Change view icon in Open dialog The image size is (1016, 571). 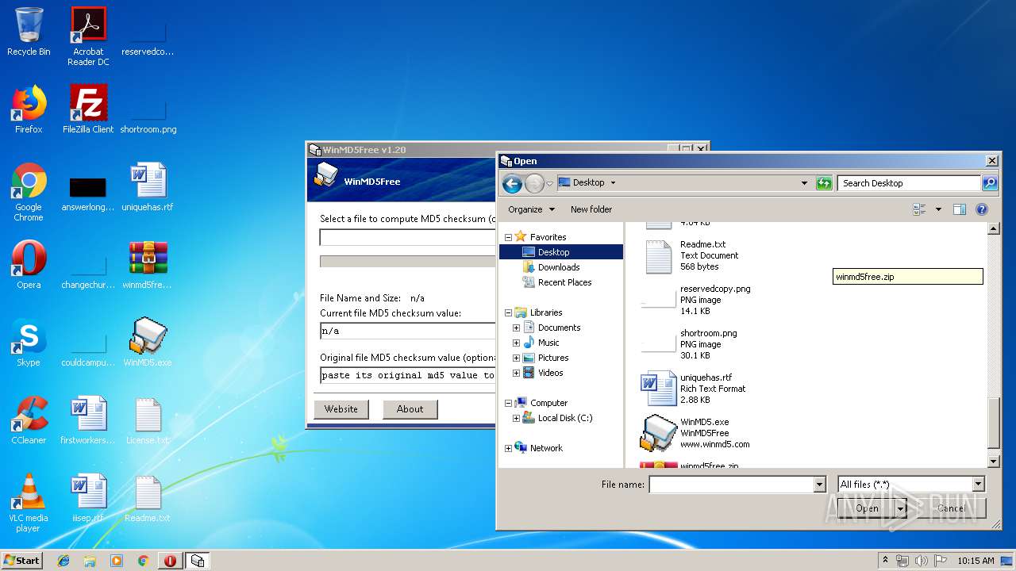920,209
